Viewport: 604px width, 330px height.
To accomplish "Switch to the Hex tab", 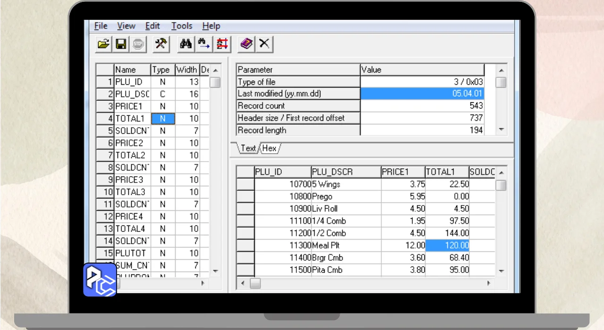I will click(x=269, y=148).
